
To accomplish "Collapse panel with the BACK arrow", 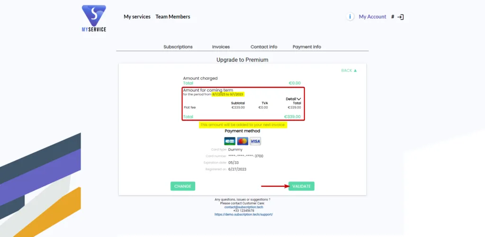I will click(349, 71).
